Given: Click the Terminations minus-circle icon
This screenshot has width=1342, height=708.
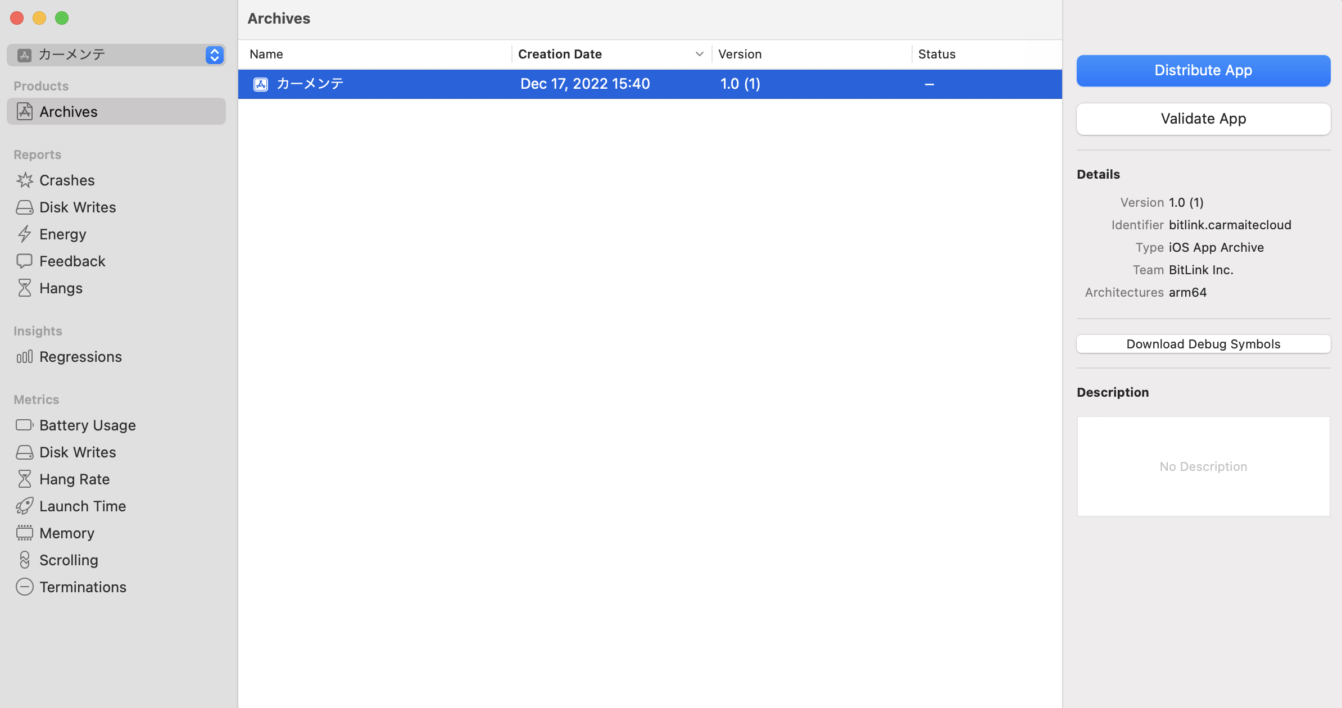Looking at the screenshot, I should 24,587.
